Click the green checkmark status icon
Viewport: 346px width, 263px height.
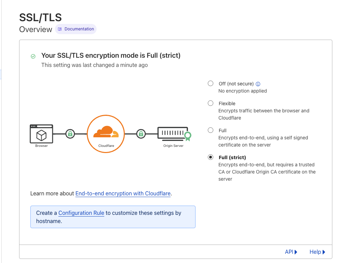pyautogui.click(x=33, y=57)
